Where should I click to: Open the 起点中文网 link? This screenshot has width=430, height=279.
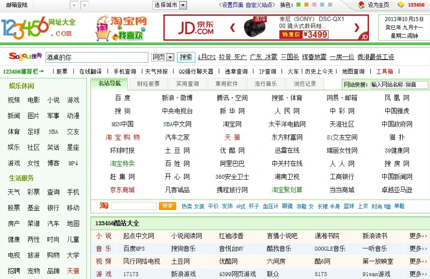[138, 236]
